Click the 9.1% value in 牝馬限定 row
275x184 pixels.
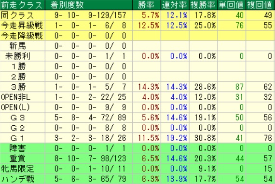coord(204,169)
